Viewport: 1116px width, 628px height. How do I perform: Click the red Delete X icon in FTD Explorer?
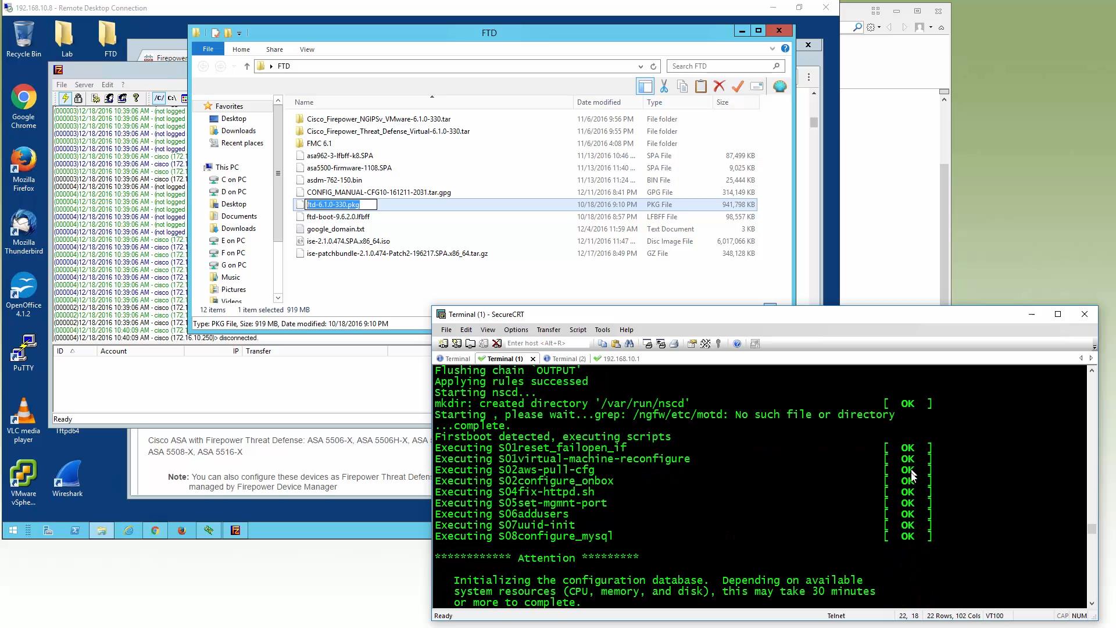tap(719, 87)
